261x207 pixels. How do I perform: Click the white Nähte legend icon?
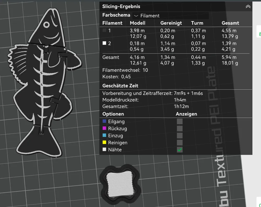pyautogui.click(x=104, y=149)
